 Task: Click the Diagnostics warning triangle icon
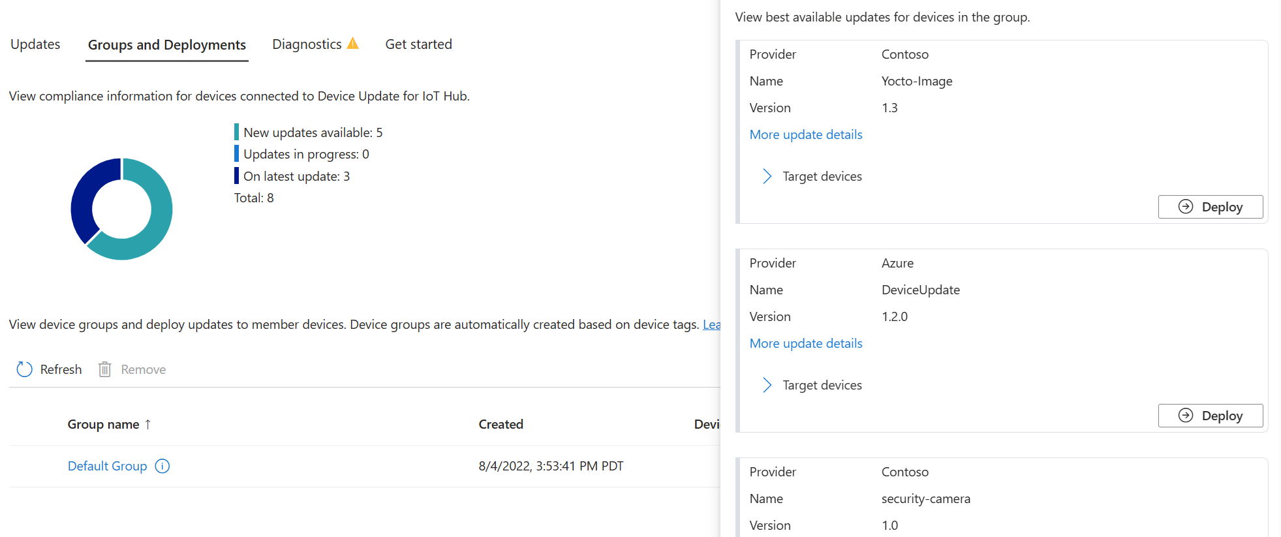coord(353,44)
